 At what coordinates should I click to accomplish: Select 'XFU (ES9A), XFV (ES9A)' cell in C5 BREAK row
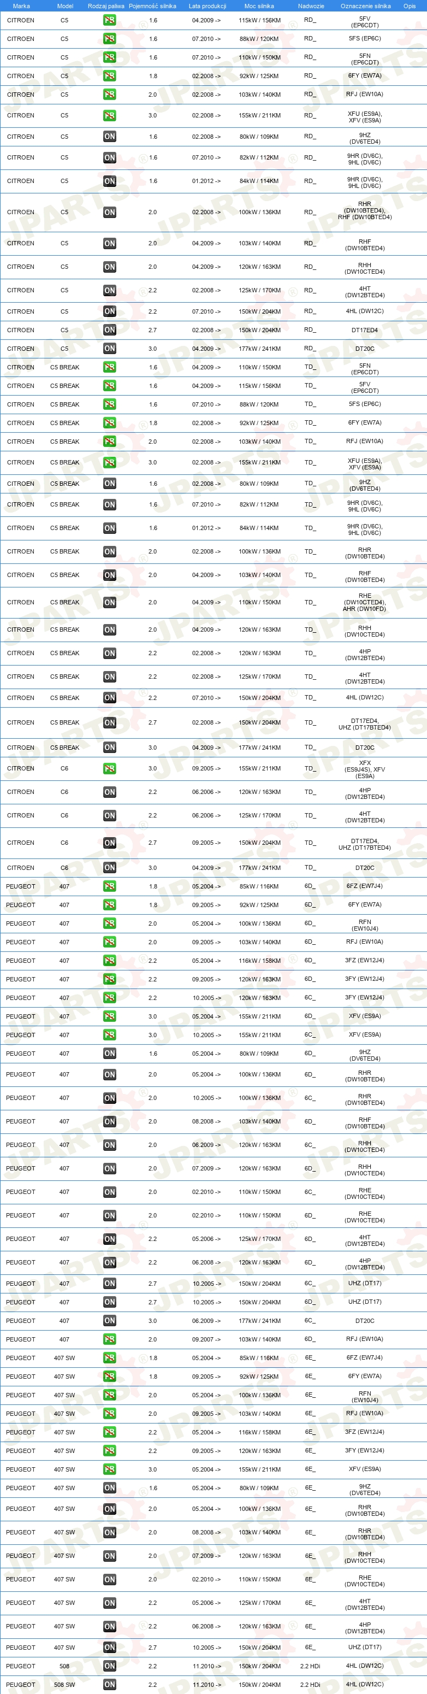click(x=365, y=463)
